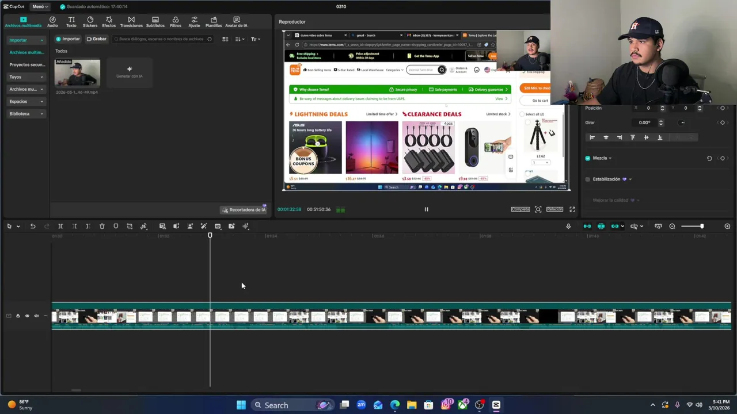Viewport: 737px width, 414px height.
Task: Open the speed curve tool in the timeline toolbar
Action: pyautogui.click(x=144, y=226)
